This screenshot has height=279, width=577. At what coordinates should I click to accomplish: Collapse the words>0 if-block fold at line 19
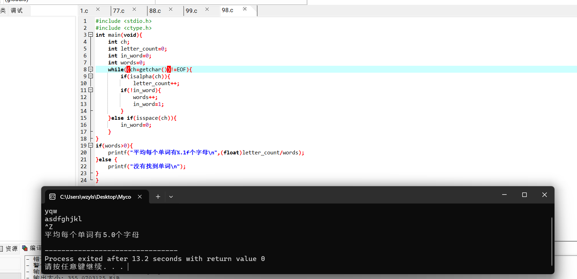tap(91, 145)
